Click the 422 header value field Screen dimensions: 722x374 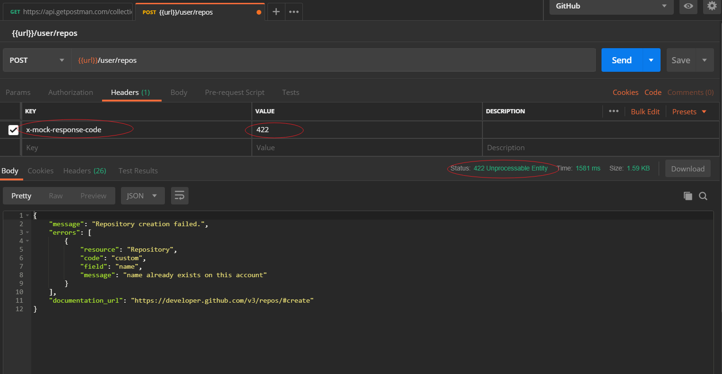(x=367, y=130)
